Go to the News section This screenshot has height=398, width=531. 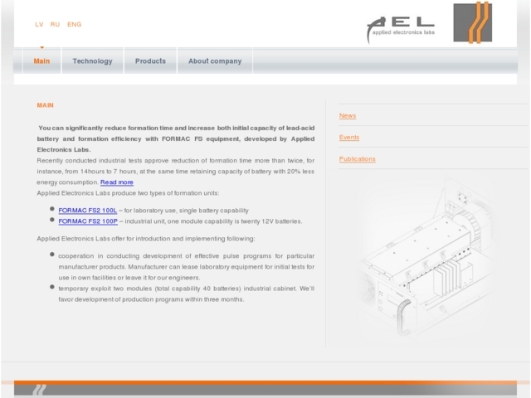coord(348,115)
